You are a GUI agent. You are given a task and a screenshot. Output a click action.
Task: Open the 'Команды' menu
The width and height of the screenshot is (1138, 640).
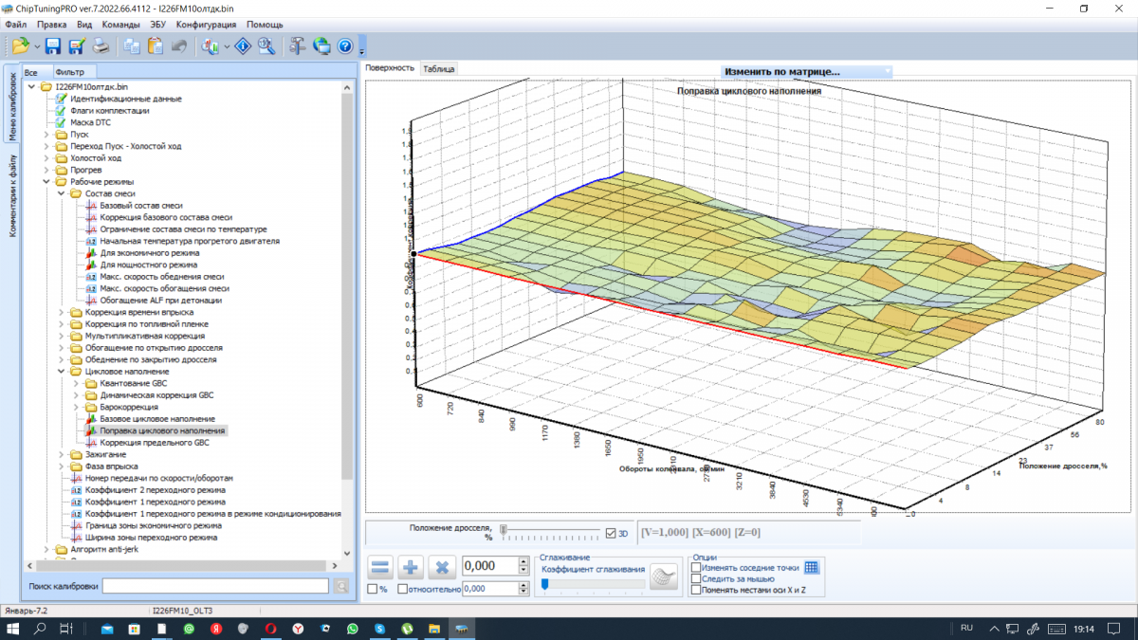(120, 24)
